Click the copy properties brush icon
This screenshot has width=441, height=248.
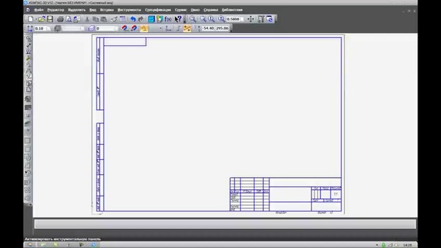114,19
